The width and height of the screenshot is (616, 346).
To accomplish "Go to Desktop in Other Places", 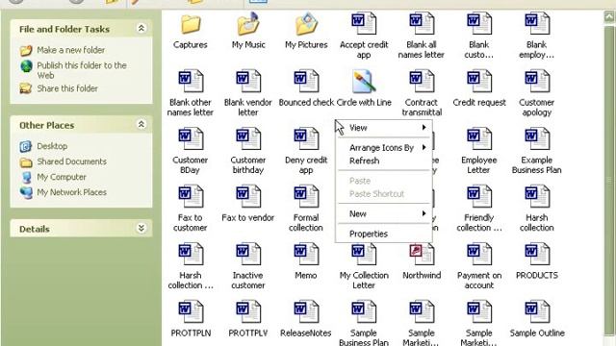I will [52, 146].
